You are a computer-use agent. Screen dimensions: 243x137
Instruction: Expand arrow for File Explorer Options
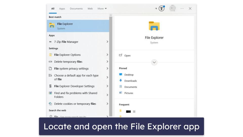tap(107, 55)
